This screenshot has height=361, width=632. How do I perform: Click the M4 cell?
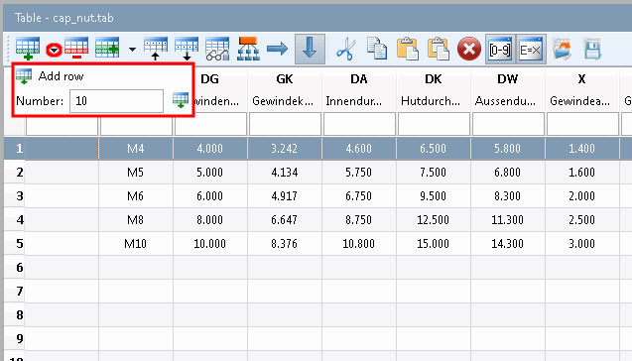tap(136, 149)
